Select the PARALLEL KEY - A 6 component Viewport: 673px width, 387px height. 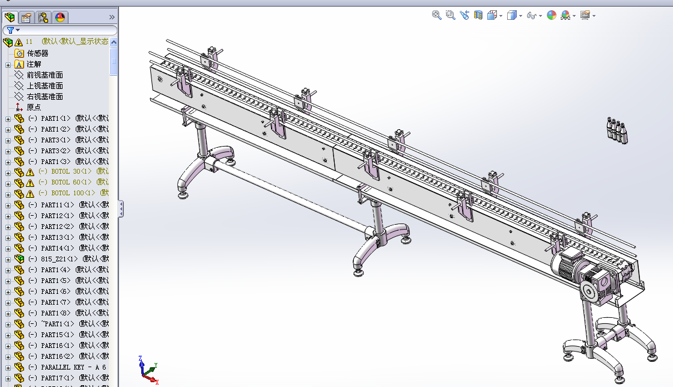click(67, 367)
